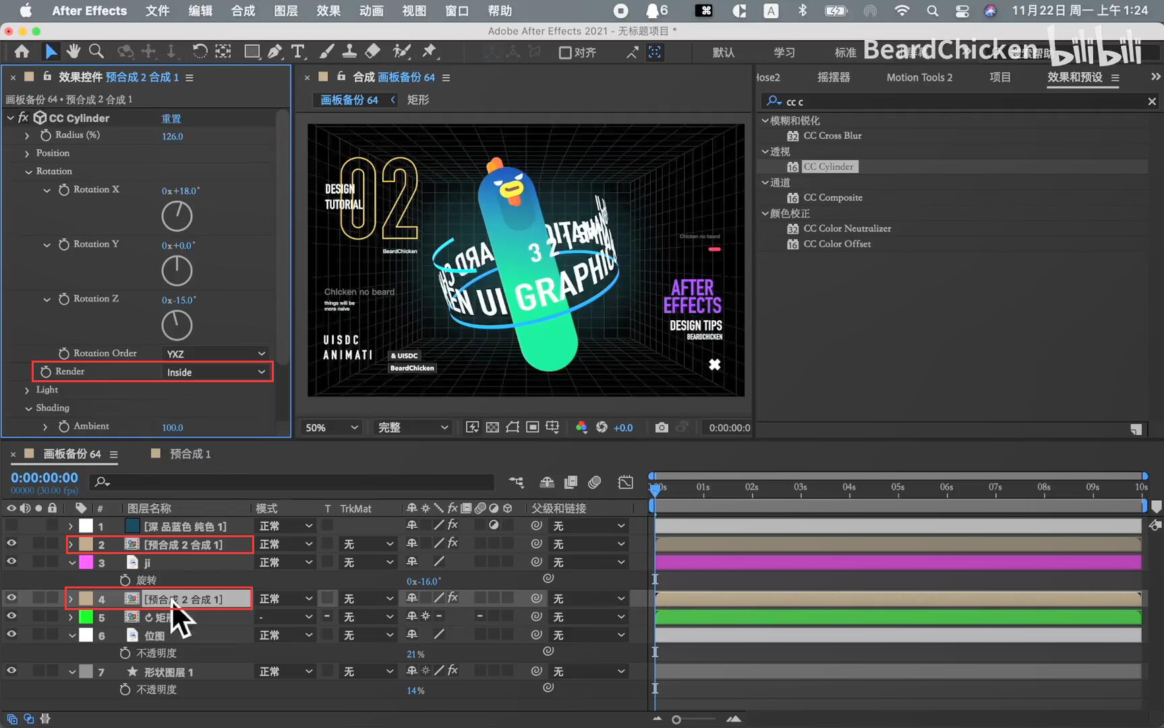This screenshot has width=1164, height=728.
Task: Apply the CC Cross Blur effect
Action: (x=832, y=135)
